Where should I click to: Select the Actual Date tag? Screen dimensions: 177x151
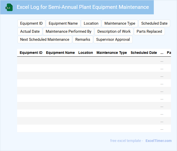(30, 31)
